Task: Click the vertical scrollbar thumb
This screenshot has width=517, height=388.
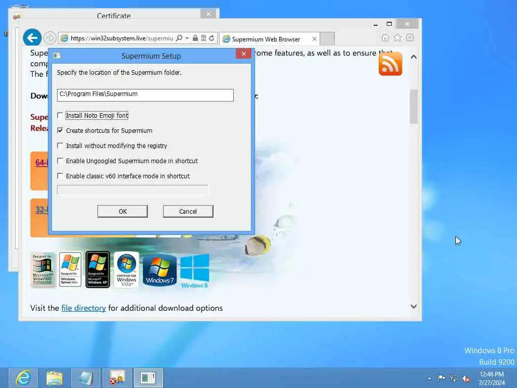Action: point(413,106)
